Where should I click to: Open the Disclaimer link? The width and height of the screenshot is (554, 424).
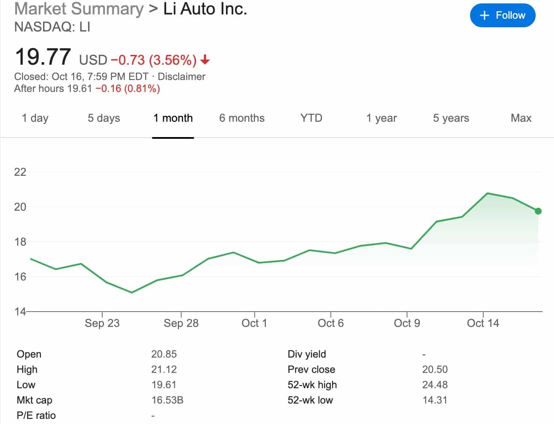181,77
